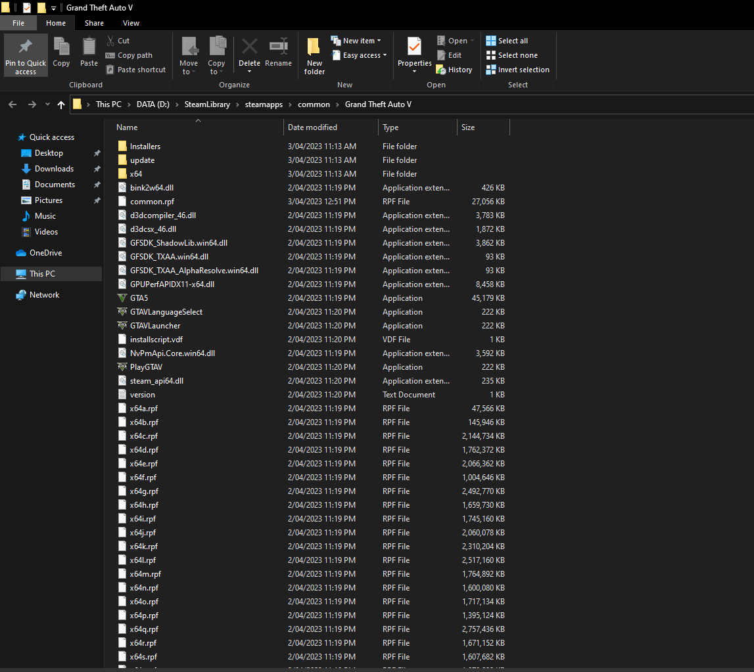Open the Properties icon in the ribbon
754x672 pixels.
click(414, 47)
